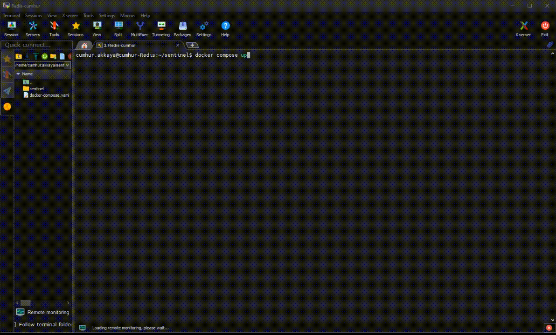Go to parent folder in SFTP toolbar

click(x=19, y=56)
